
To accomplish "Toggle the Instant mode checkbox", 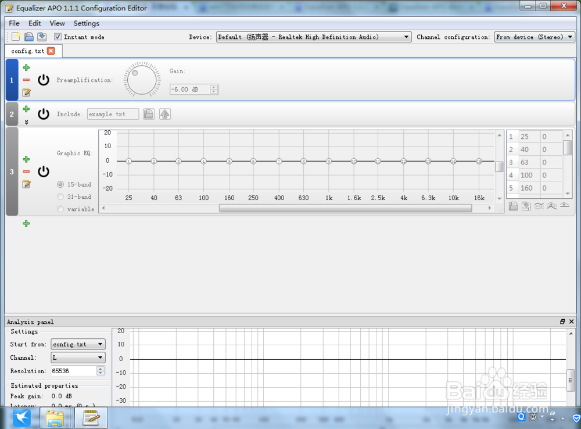I will [x=58, y=37].
